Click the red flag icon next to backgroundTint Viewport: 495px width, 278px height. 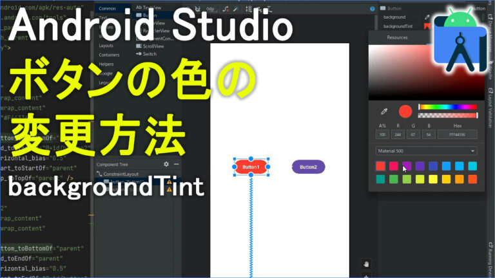[427, 26]
